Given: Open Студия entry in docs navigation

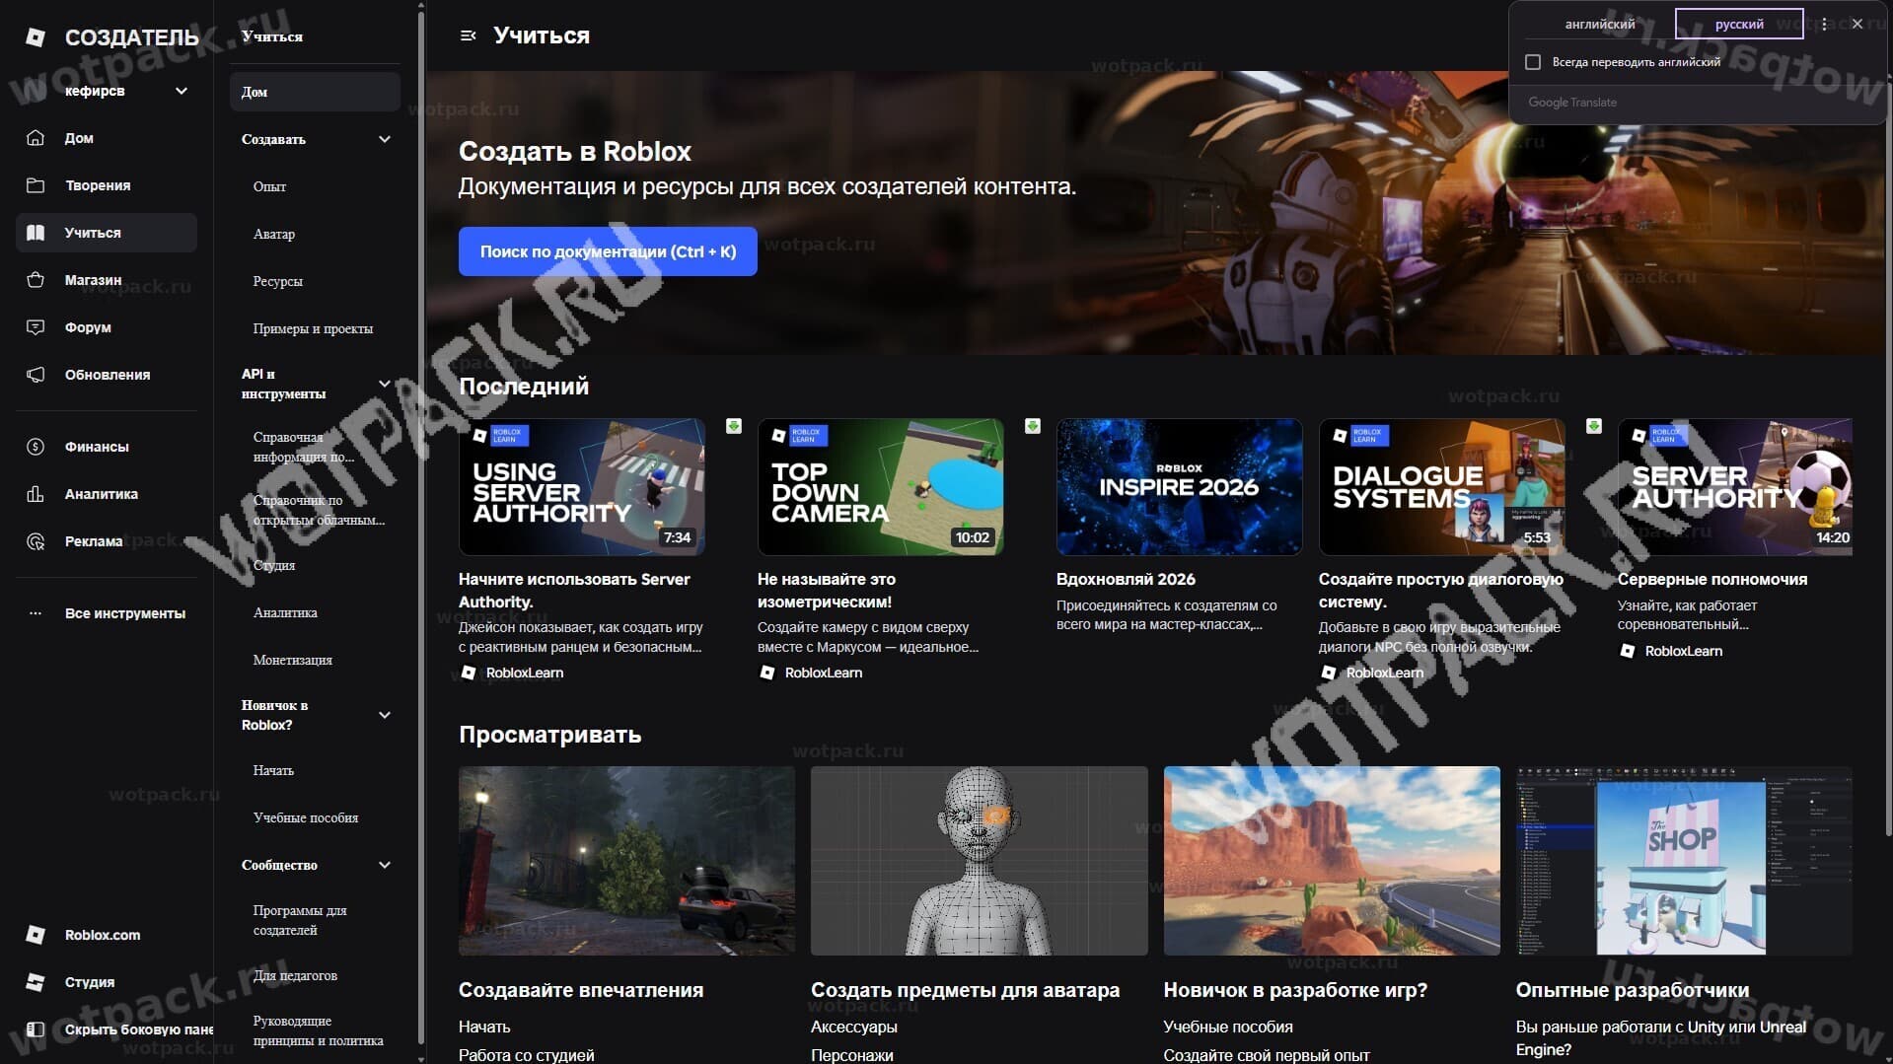Looking at the screenshot, I should coord(274,565).
